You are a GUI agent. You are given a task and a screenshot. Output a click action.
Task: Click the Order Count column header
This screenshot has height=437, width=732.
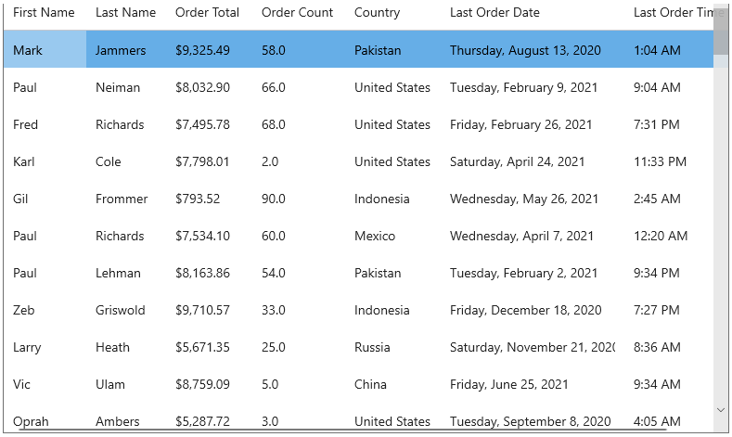point(297,13)
